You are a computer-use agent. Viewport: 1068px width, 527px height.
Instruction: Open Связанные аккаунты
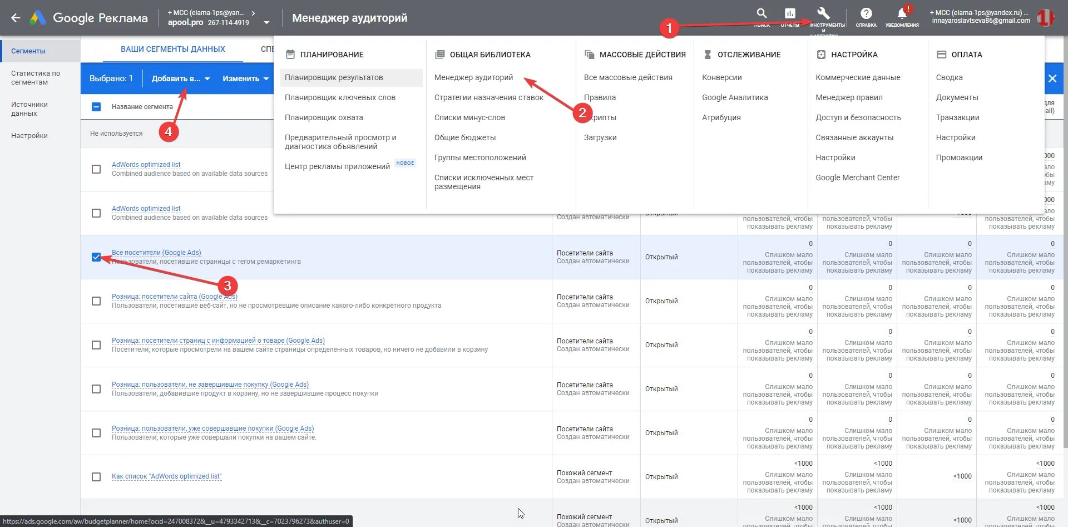[x=854, y=137]
